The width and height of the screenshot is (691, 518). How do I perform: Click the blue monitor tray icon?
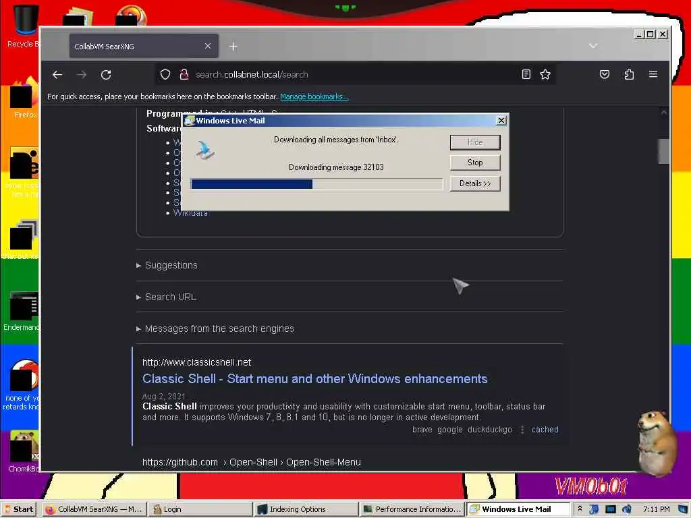610,509
